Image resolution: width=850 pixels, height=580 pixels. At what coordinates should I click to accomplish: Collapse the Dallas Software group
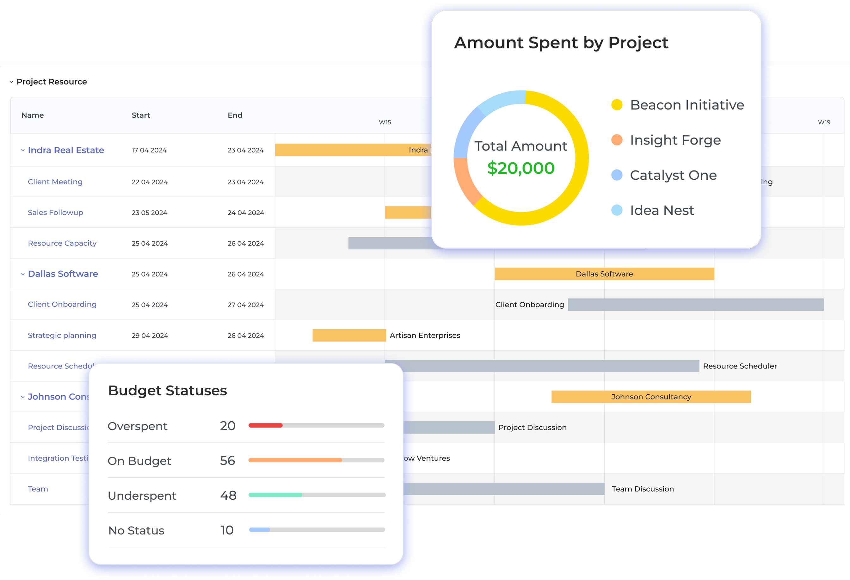point(23,274)
